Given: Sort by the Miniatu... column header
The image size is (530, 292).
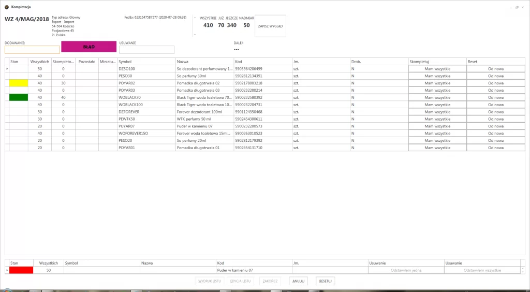Looking at the screenshot, I should (x=108, y=62).
